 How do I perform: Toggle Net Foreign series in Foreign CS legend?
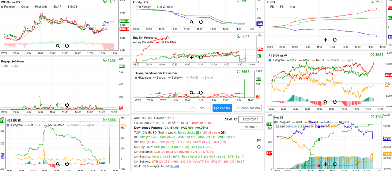click(x=142, y=6)
